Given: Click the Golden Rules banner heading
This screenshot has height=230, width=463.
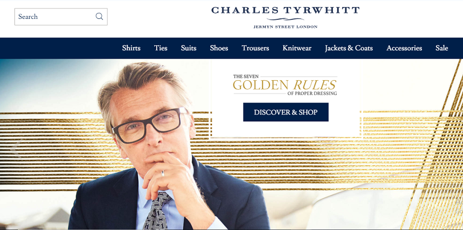Looking at the screenshot, I should pyautogui.click(x=284, y=85).
